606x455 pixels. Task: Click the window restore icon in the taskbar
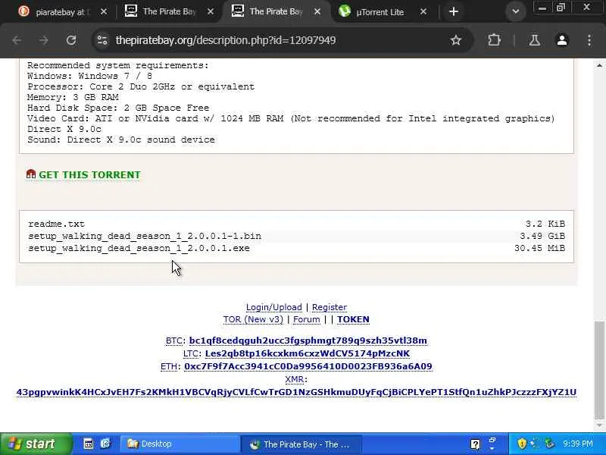pyautogui.click(x=492, y=441)
